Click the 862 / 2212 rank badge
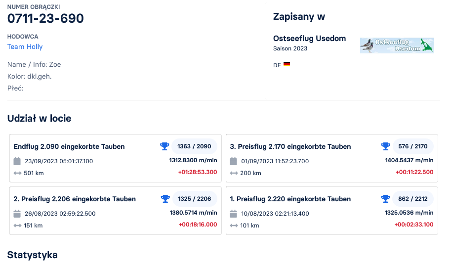The height and width of the screenshot is (272, 453). (x=413, y=199)
